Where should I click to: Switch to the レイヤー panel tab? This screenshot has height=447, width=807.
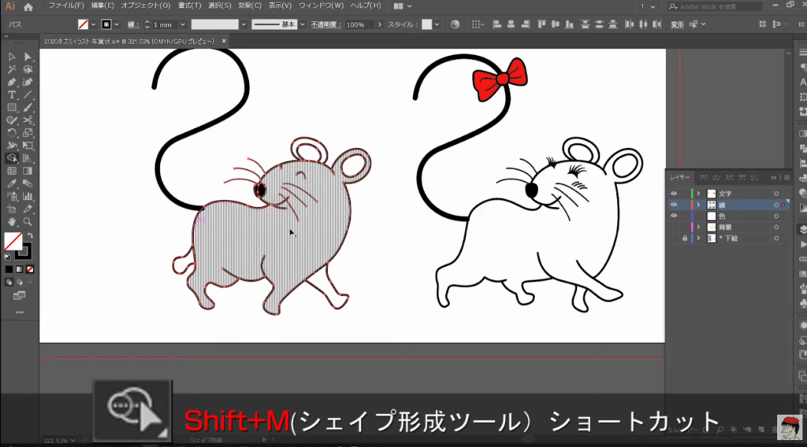680,177
